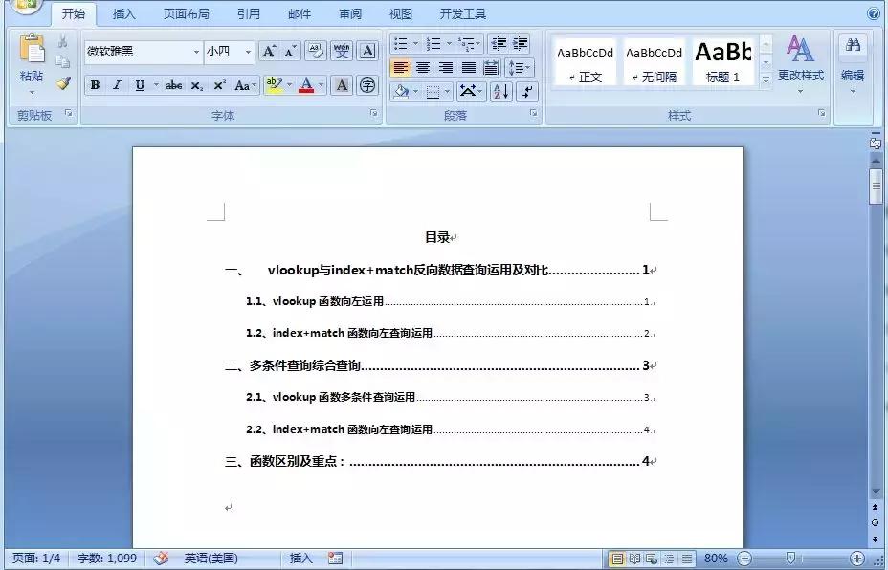Screen dimensions: 888x570
Task: Toggle italic formatting
Action: pyautogui.click(x=117, y=85)
